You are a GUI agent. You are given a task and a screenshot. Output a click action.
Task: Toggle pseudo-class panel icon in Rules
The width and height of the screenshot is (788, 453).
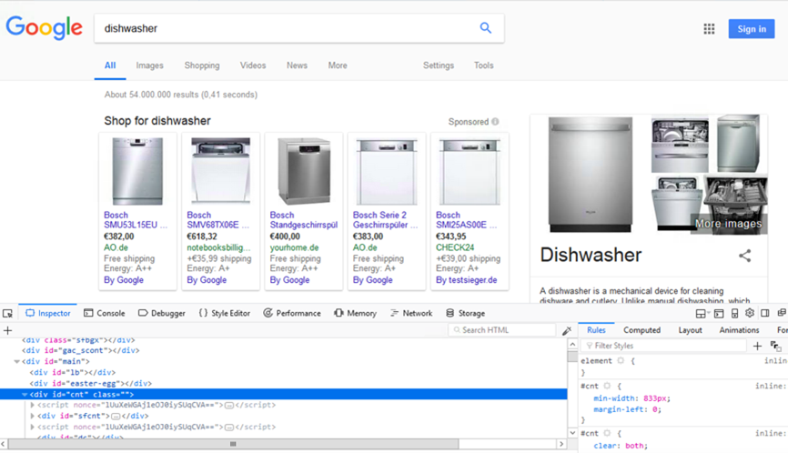click(775, 346)
